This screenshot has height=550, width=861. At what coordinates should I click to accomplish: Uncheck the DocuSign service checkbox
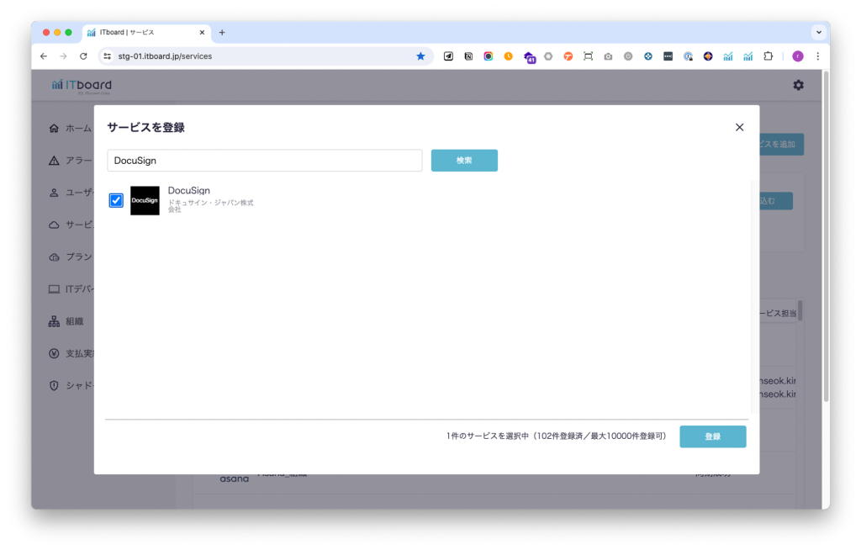116,200
